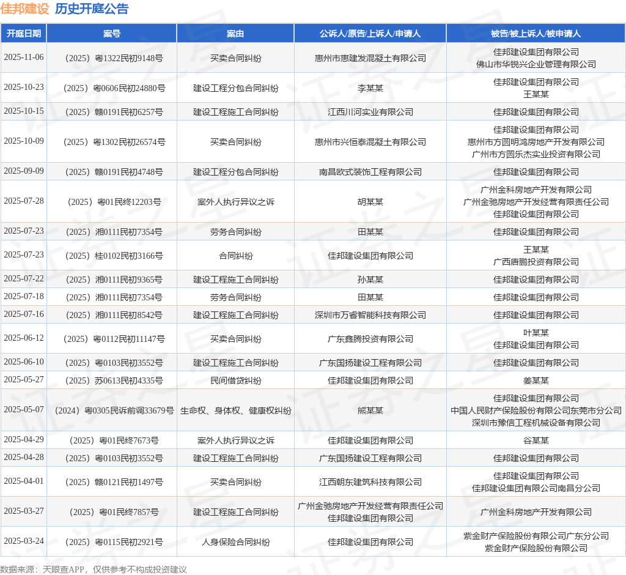The height and width of the screenshot is (575, 626).
Task: Click the 民间借贷纠纷 cause cell
Action: coord(235,380)
